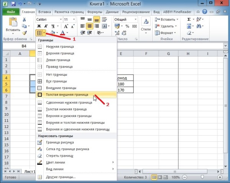230x183 pixels.
Task: Open the font size 11 dropdown
Action: tap(74, 19)
